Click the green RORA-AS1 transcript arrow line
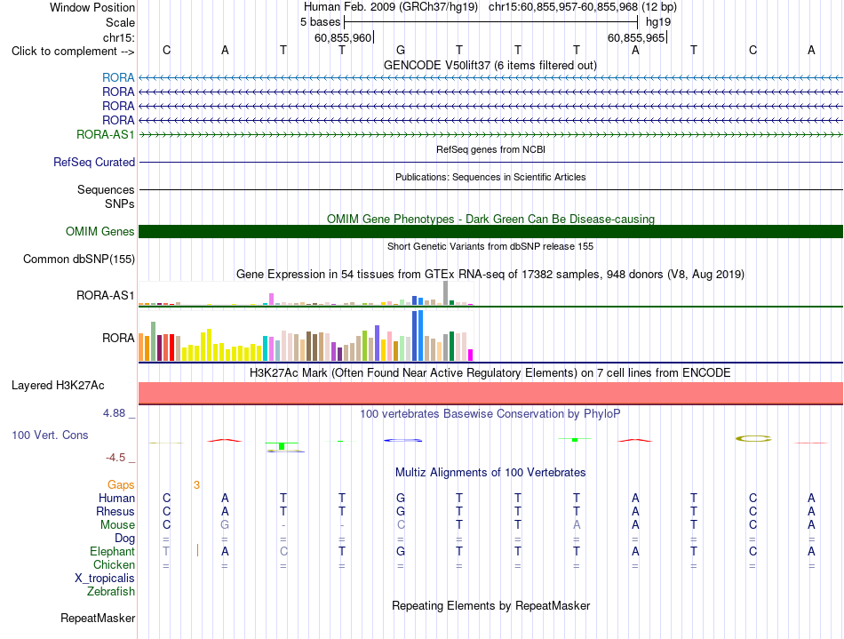The width and height of the screenshot is (844, 639). [490, 134]
